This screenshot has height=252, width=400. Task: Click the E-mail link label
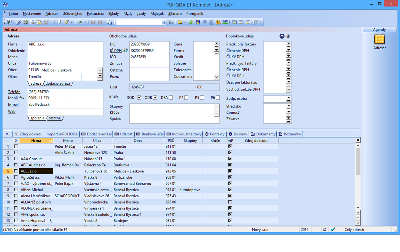coord(13,105)
